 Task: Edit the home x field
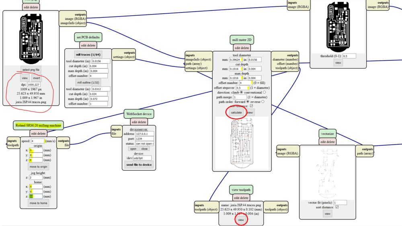pyautogui.click(x=36, y=187)
